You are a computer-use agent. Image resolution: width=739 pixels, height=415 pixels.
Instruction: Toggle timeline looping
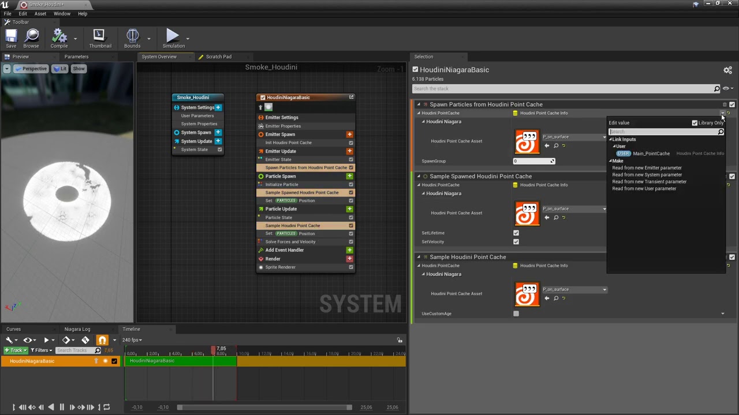[106, 407]
